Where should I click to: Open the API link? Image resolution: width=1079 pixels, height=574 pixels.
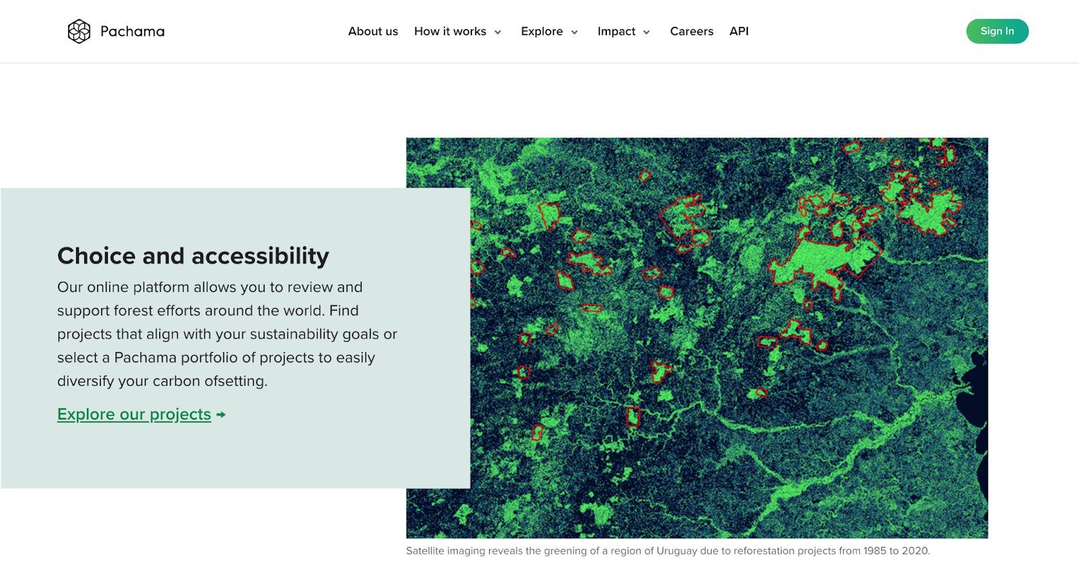coord(739,31)
